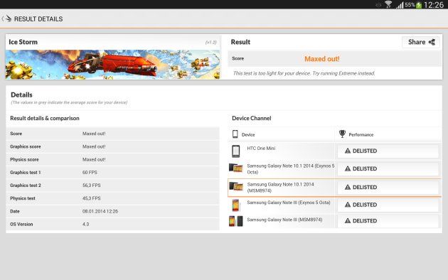Click the Date value 08.01.2014
Screen dimensions: 448x280
[x=100, y=211]
